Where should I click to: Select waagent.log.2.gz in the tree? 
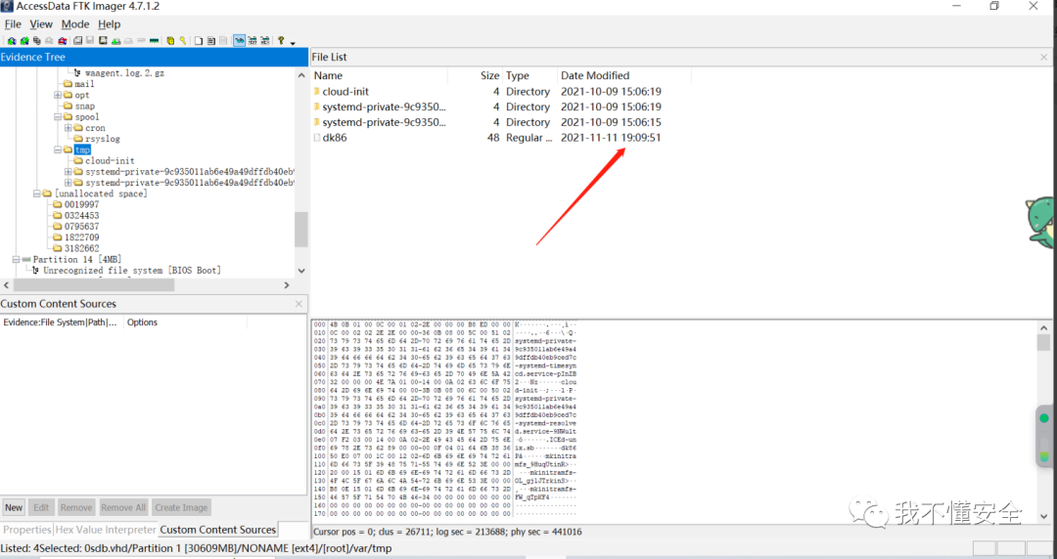click(x=124, y=72)
